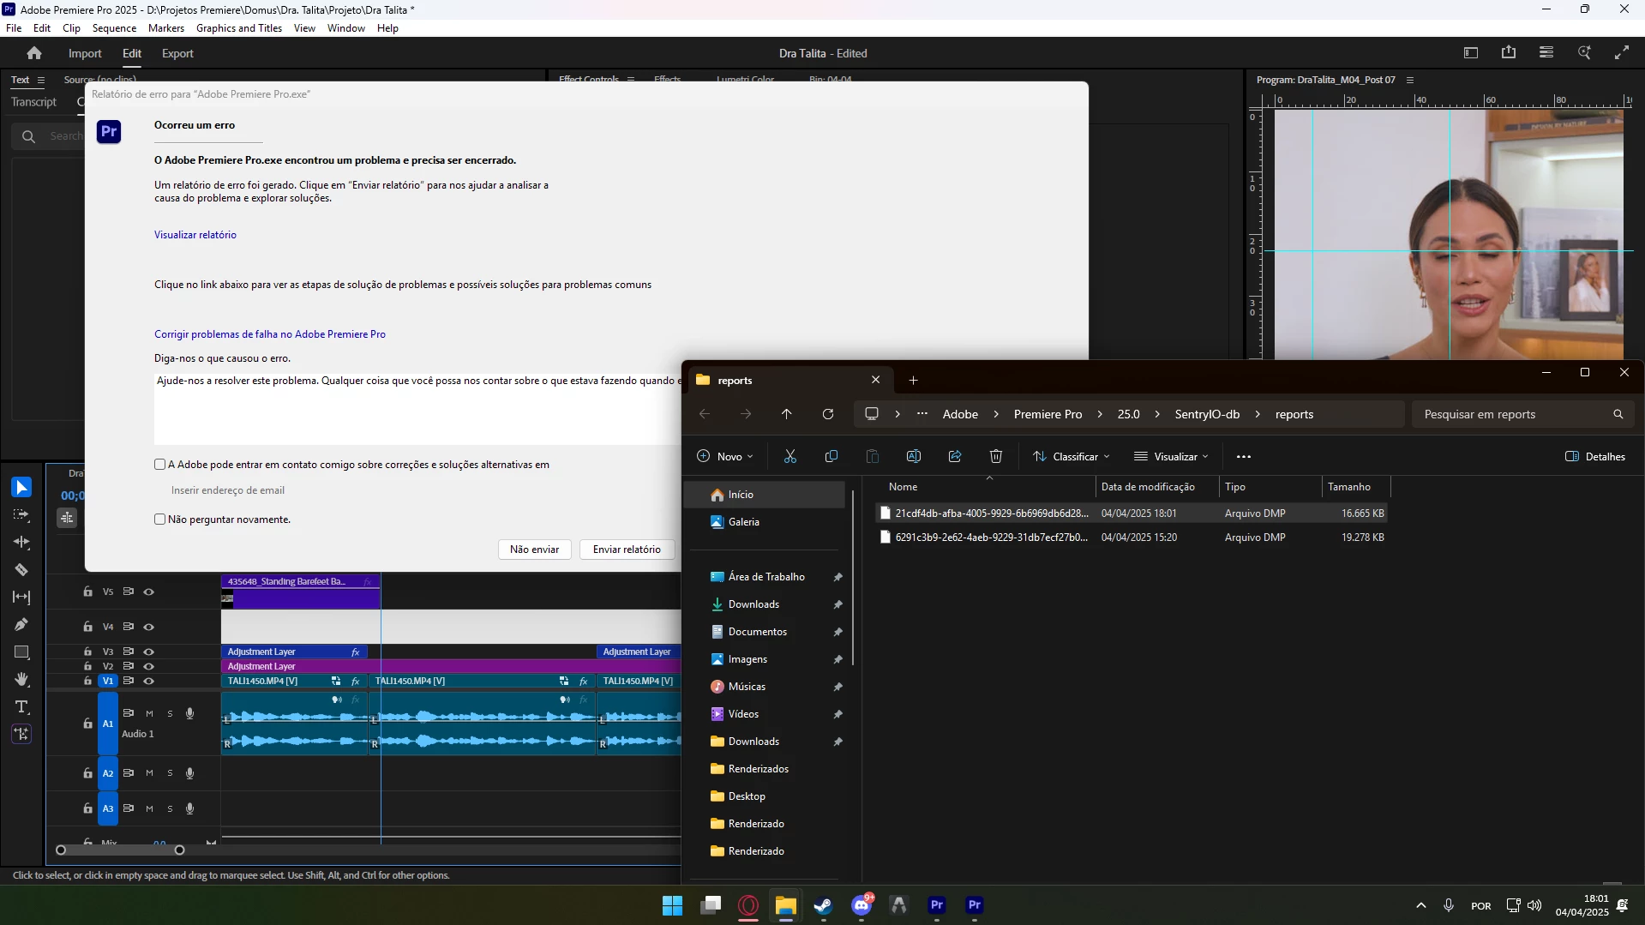Select the Track Select Forward tool
The image size is (1645, 925).
pyautogui.click(x=21, y=515)
